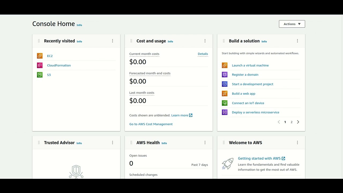This screenshot has height=193, width=343.
Task: Grab the Welcome to AWS drag handle
Action: click(x=224, y=143)
